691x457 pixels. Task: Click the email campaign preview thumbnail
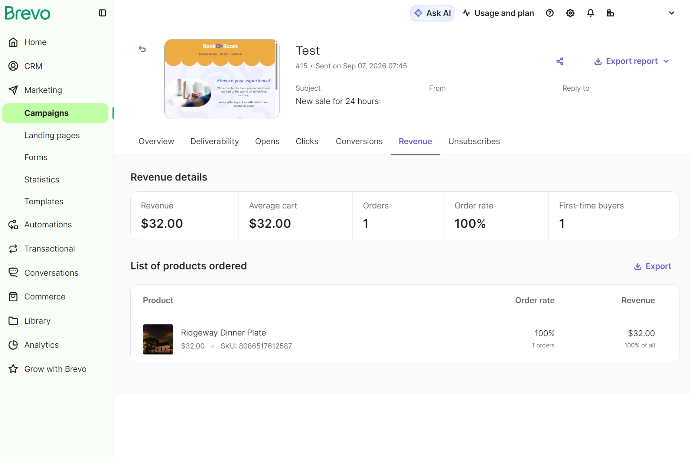(x=222, y=79)
